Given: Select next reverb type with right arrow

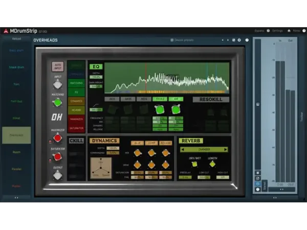Looking at the screenshot, I should 225,149.
